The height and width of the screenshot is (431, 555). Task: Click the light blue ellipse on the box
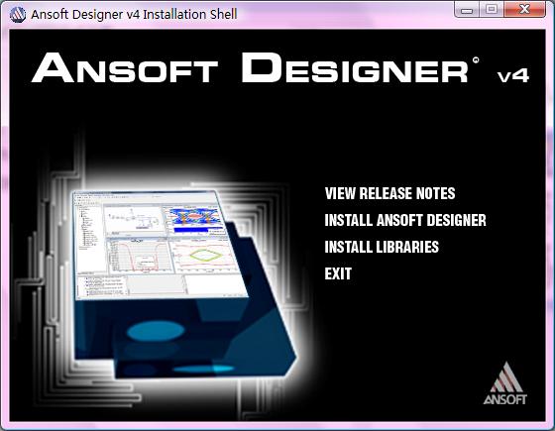[156, 331]
